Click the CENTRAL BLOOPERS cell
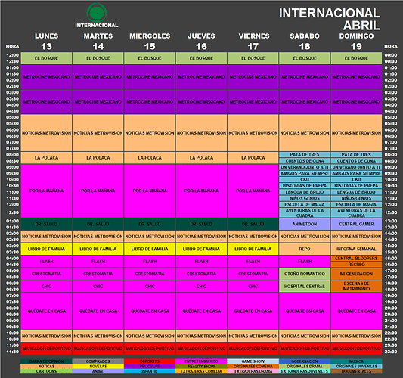The width and height of the screenshot is (403, 378). click(356, 259)
